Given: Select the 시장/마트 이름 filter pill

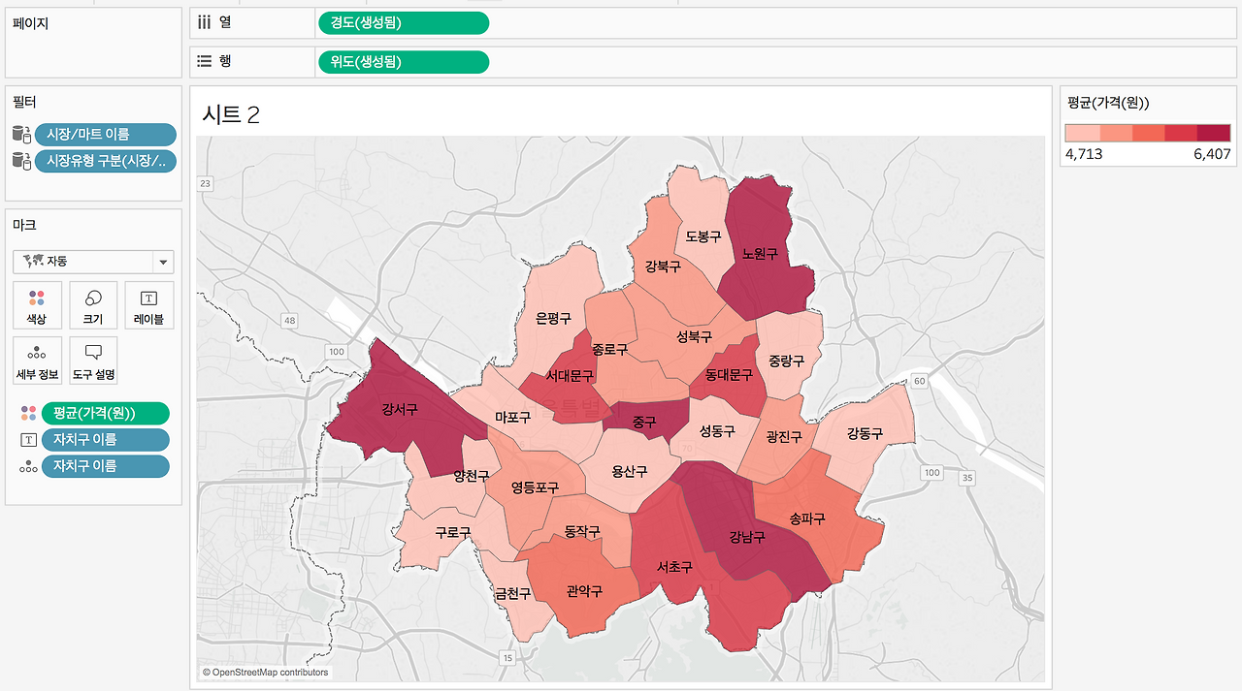Looking at the screenshot, I should [x=105, y=135].
